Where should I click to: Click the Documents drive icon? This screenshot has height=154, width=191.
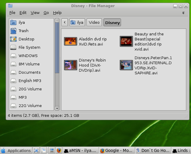[13, 72]
